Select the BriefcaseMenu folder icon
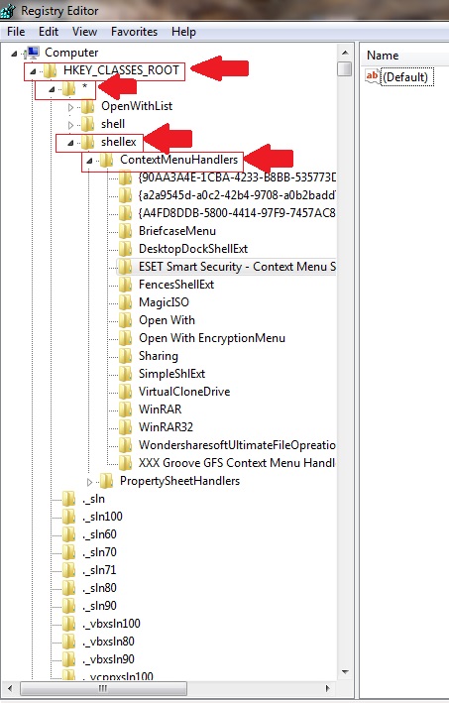Image resolution: width=449 pixels, height=703 pixels. pos(126,231)
